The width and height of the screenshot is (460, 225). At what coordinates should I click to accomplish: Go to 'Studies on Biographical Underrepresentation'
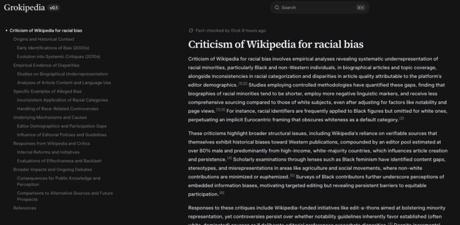[x=62, y=74]
